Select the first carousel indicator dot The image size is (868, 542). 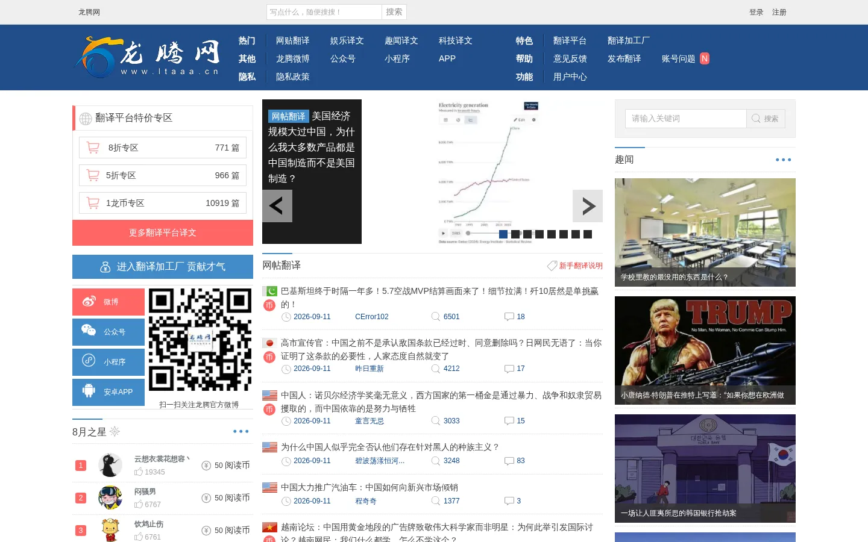[503, 234]
